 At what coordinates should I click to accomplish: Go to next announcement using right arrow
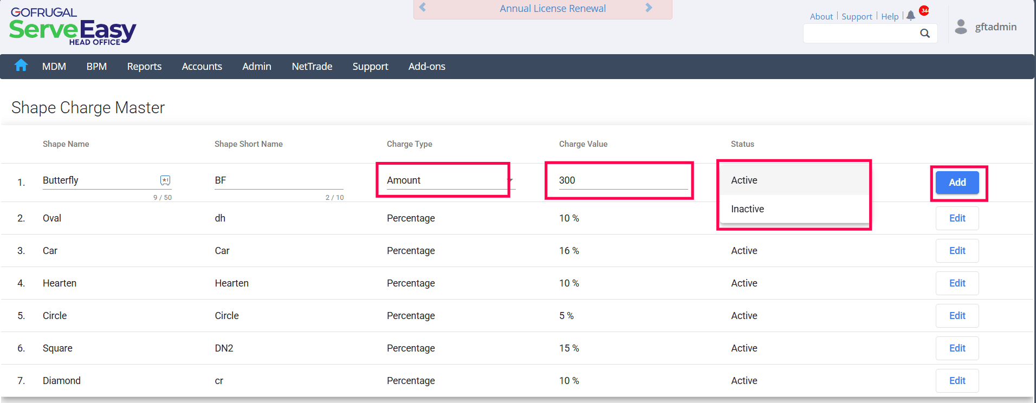(649, 8)
